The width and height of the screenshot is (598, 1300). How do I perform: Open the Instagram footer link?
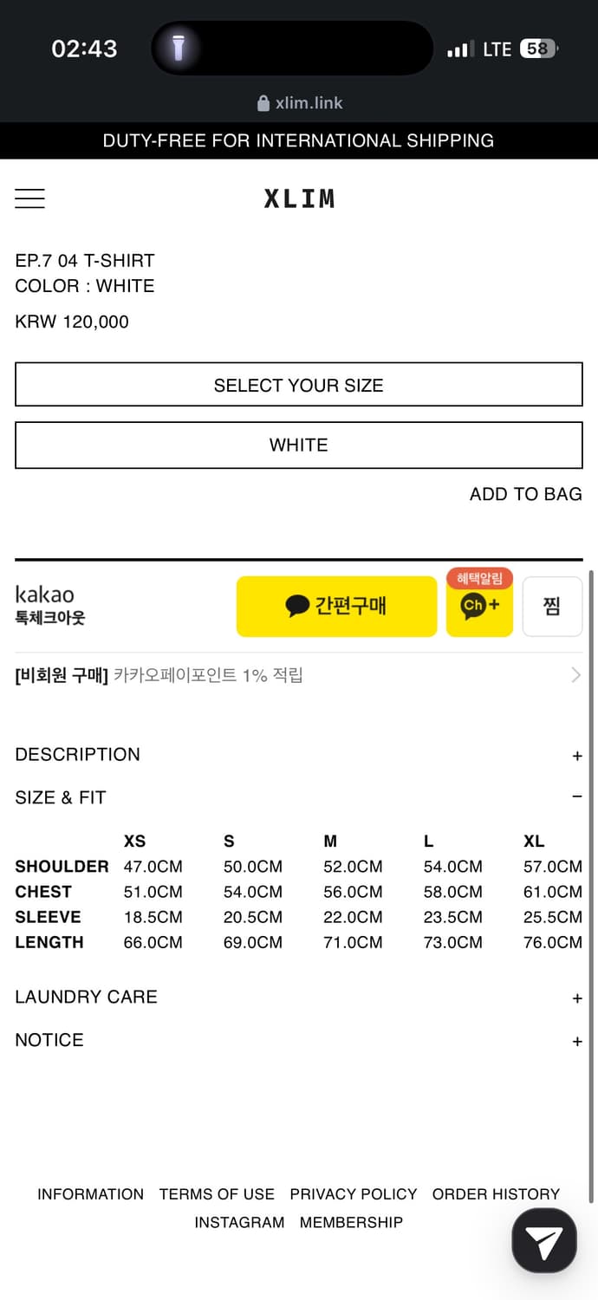click(x=239, y=1223)
